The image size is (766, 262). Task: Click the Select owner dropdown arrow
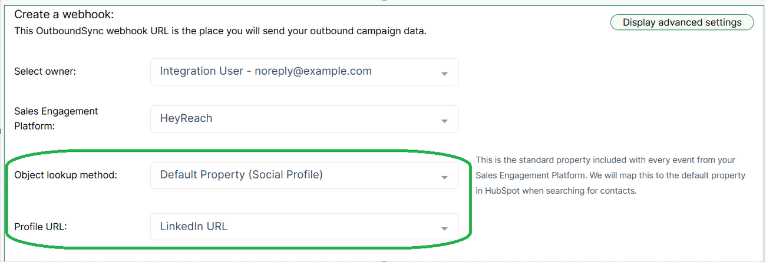(444, 74)
